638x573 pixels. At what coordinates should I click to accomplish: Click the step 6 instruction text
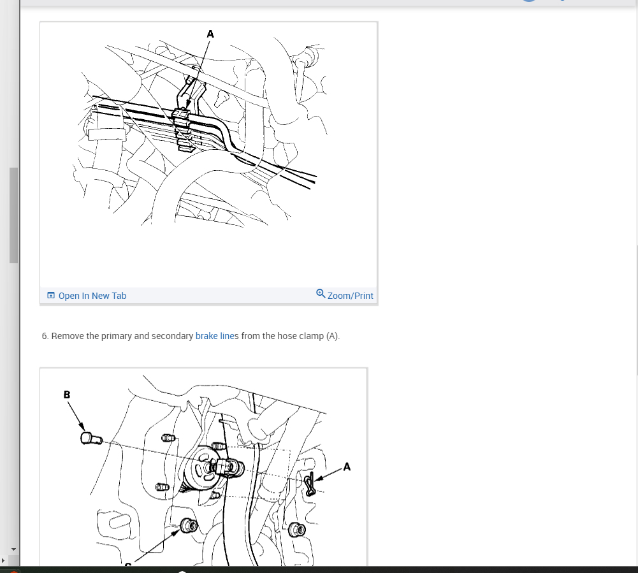click(191, 336)
